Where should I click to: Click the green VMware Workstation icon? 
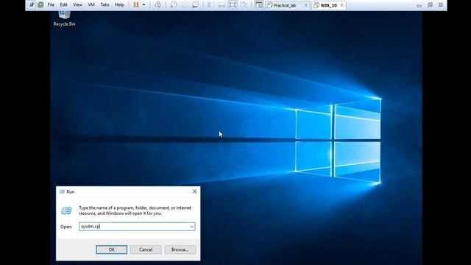point(40,5)
